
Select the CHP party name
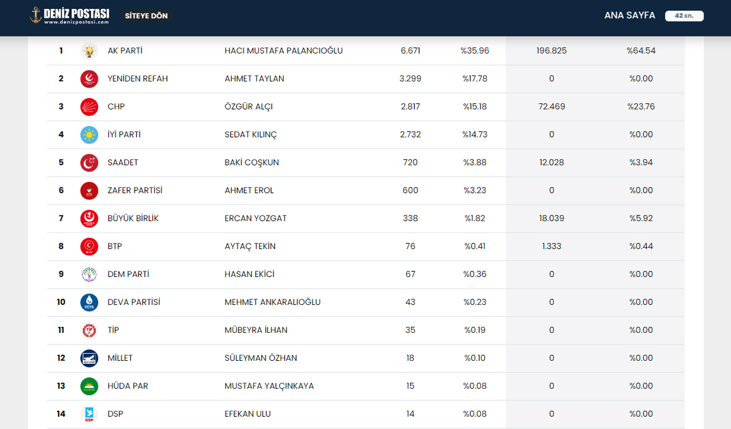tap(116, 107)
